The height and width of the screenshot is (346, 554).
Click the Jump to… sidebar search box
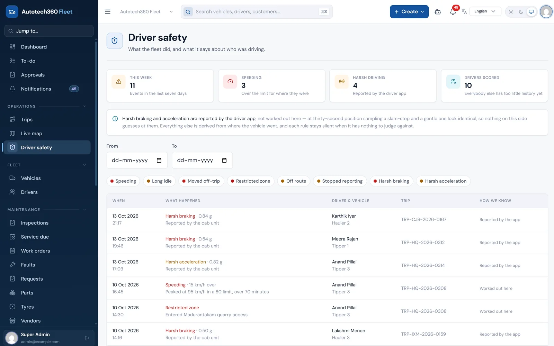point(49,31)
